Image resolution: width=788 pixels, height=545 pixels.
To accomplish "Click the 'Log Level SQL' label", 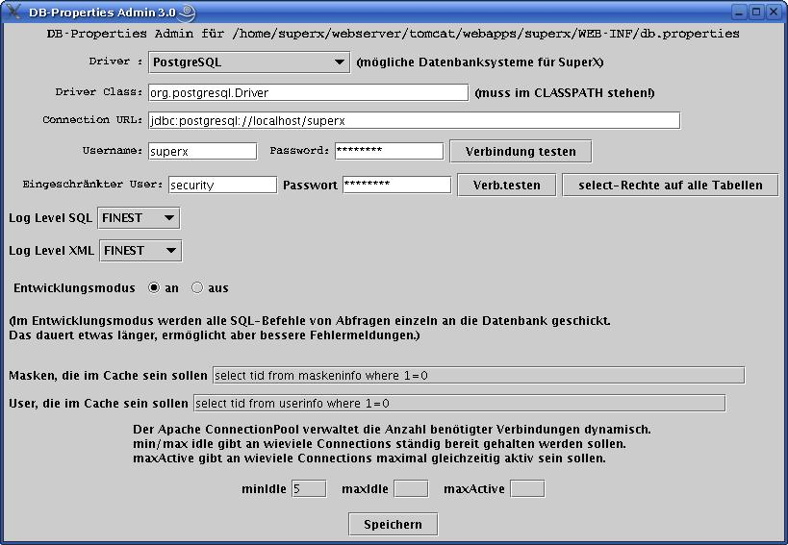I will point(50,218).
